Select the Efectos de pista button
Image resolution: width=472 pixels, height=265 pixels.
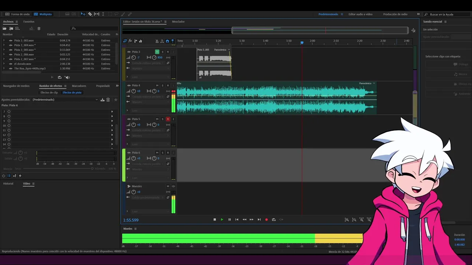[x=72, y=92]
